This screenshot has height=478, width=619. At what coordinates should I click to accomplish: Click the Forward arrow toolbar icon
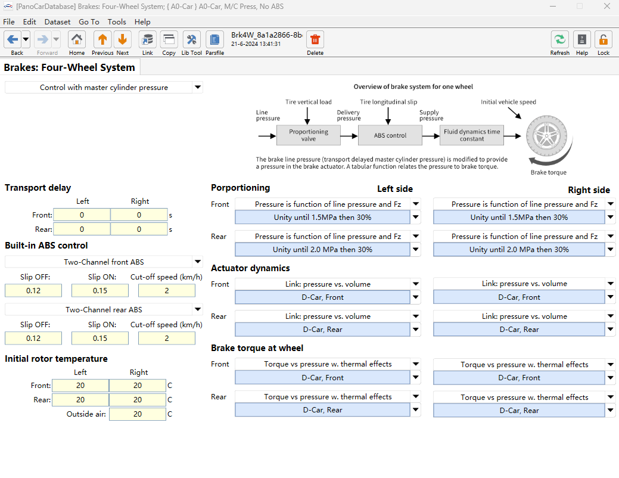click(x=43, y=39)
